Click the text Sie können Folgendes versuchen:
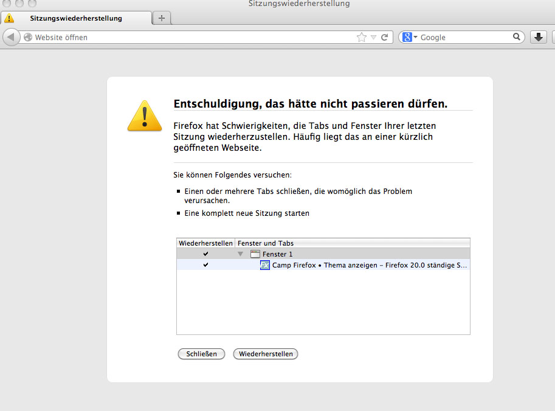This screenshot has height=411, width=555. [233, 175]
